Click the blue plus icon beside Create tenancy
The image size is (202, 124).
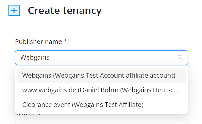coord(14,11)
